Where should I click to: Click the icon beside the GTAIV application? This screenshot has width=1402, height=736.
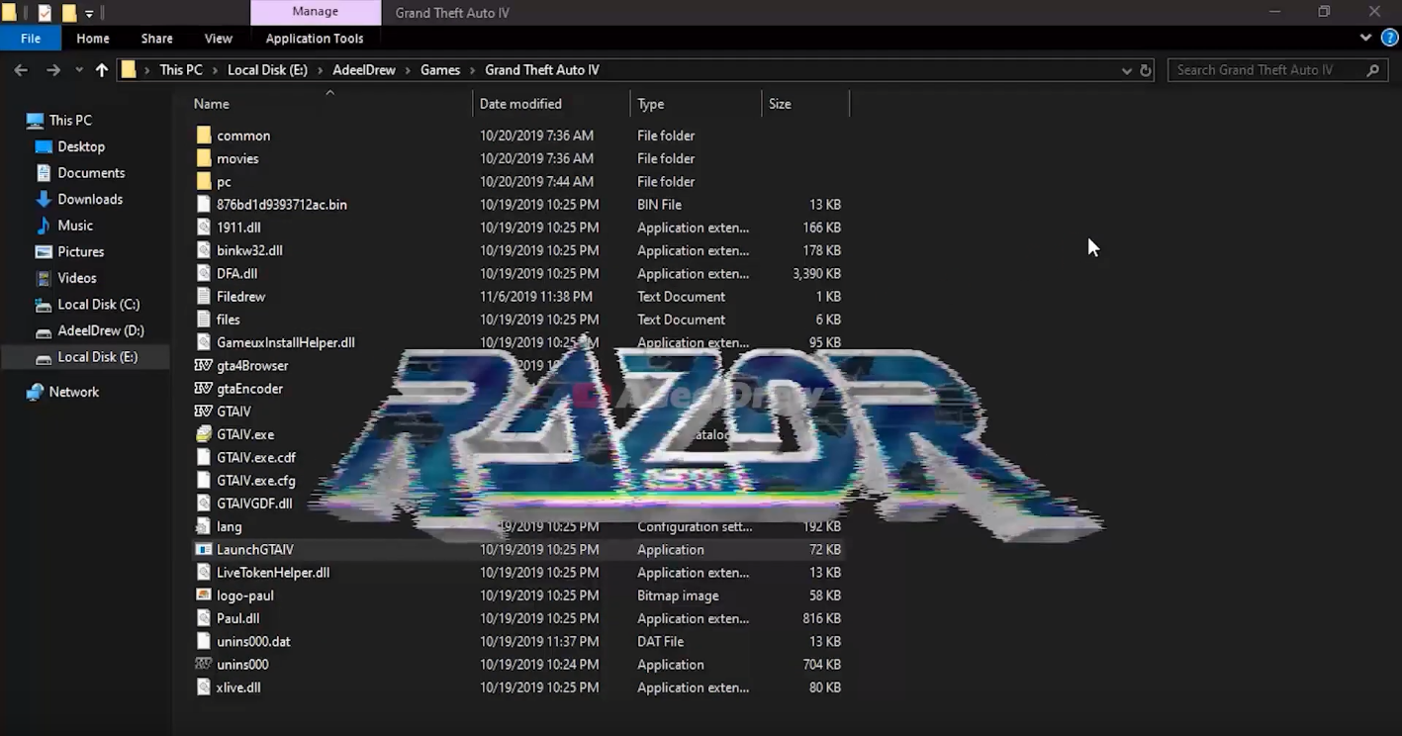pyautogui.click(x=204, y=412)
